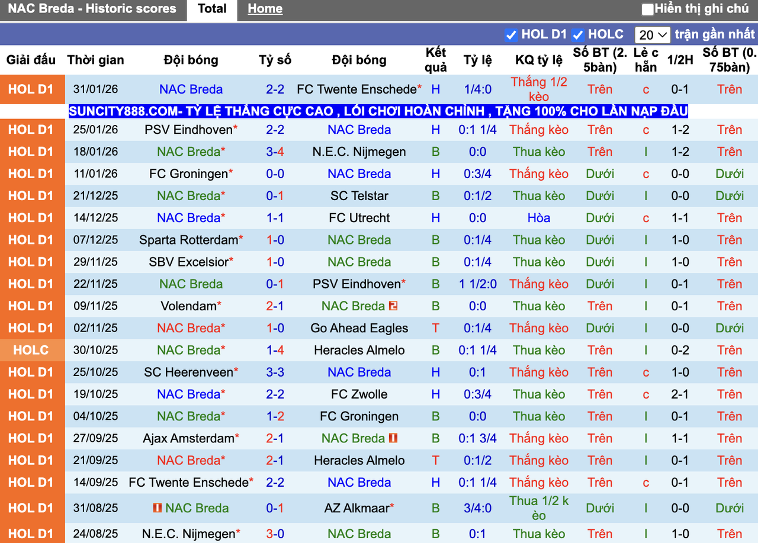Click SC Heerenveen team name
Image resolution: width=758 pixels, height=543 pixels.
coord(188,372)
